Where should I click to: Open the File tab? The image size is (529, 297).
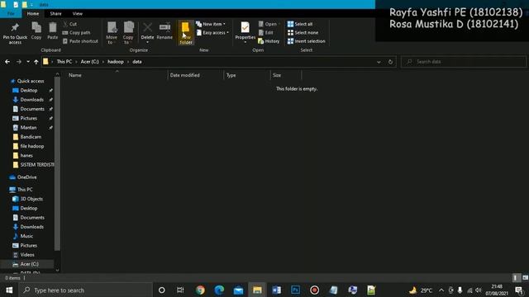pos(11,13)
